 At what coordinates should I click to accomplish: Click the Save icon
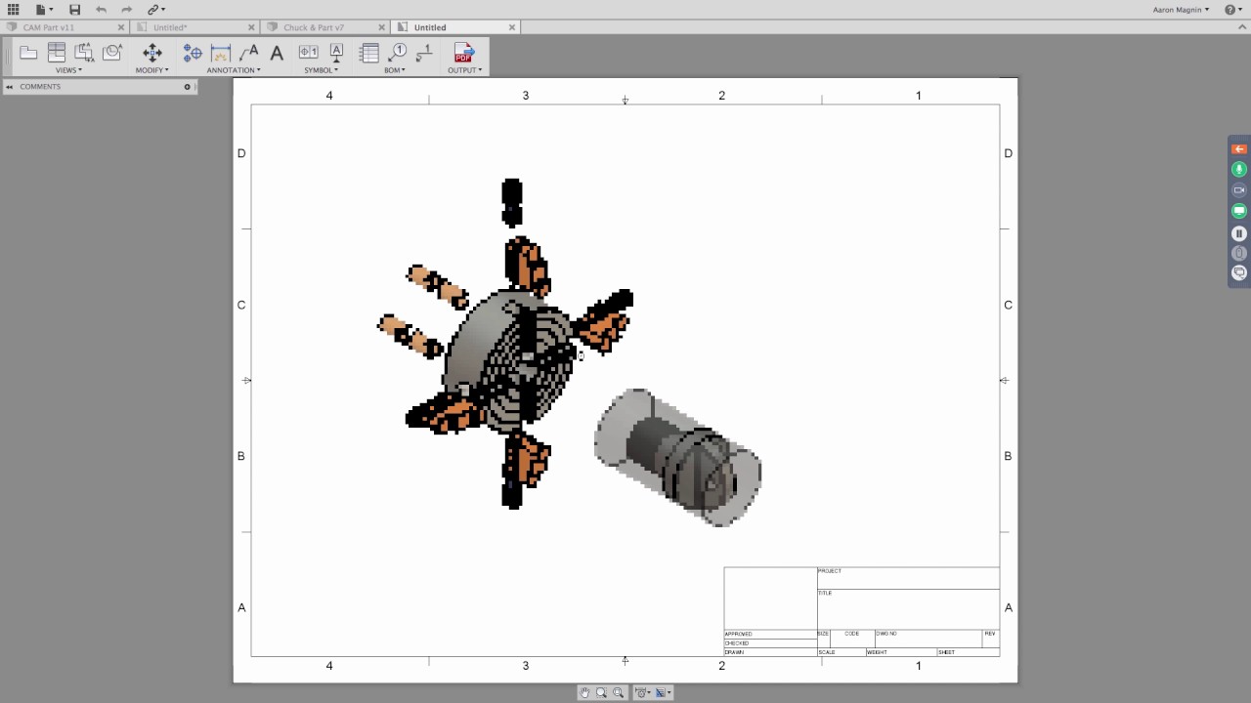(74, 9)
